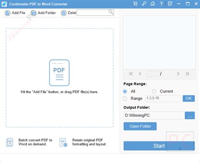Select the All page range option
The width and height of the screenshot is (200, 162).
[x=125, y=92]
